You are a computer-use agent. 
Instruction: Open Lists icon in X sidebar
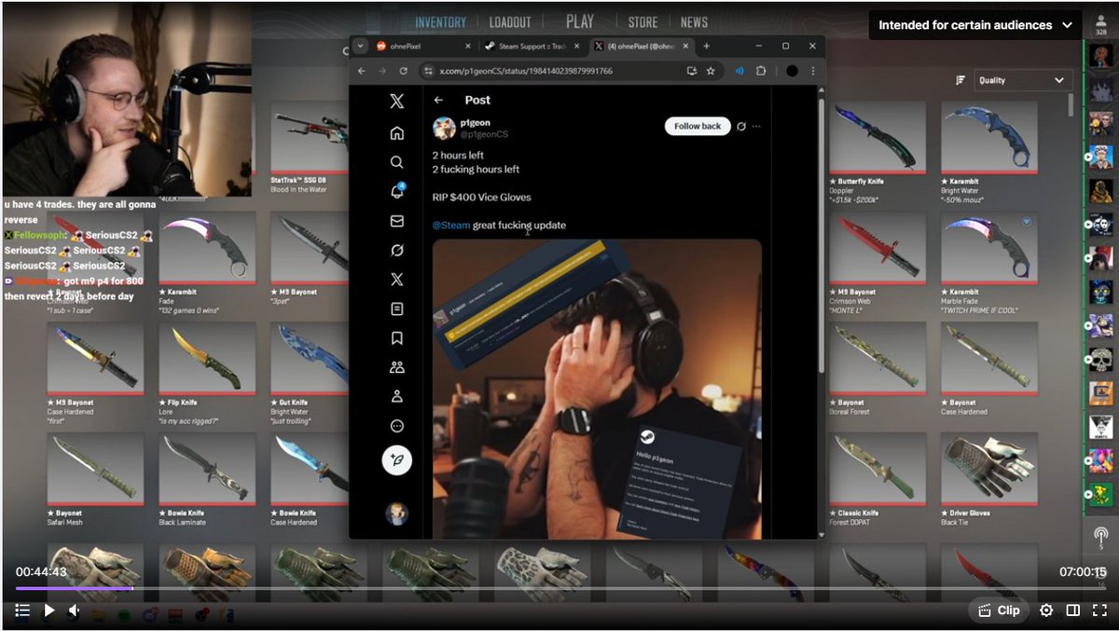396,309
